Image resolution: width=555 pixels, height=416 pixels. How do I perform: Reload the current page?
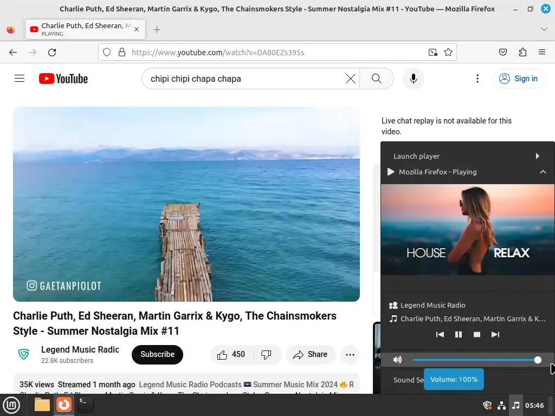52,53
